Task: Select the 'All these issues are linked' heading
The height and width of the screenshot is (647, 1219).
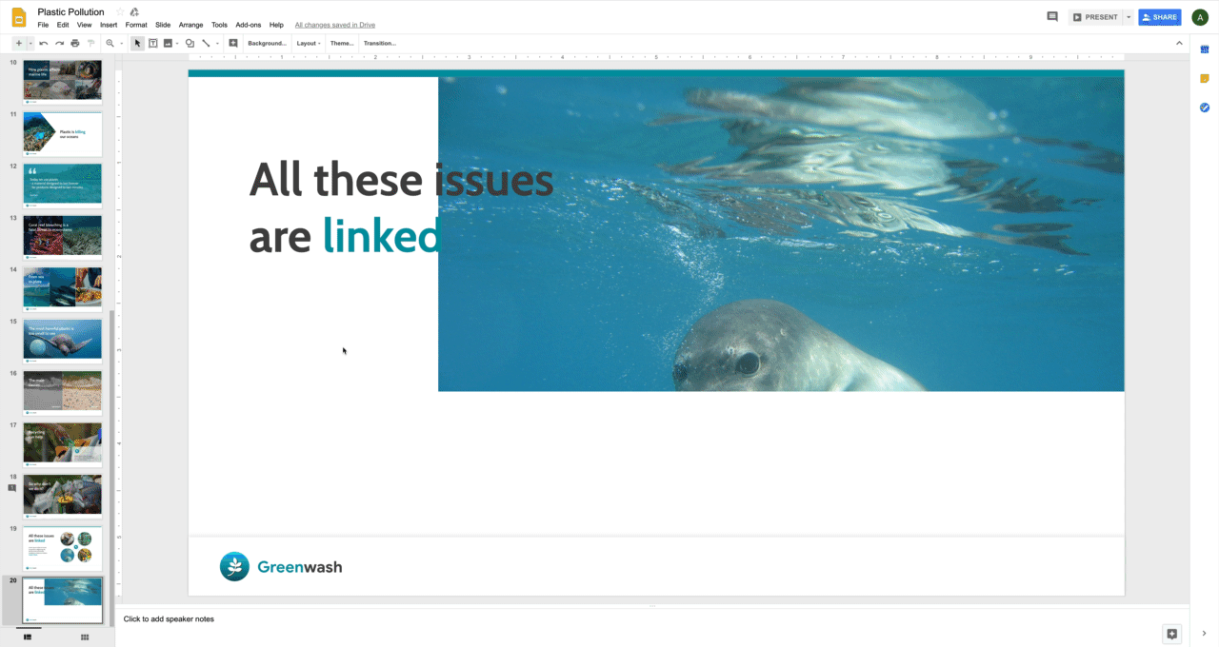Action: [x=401, y=207]
